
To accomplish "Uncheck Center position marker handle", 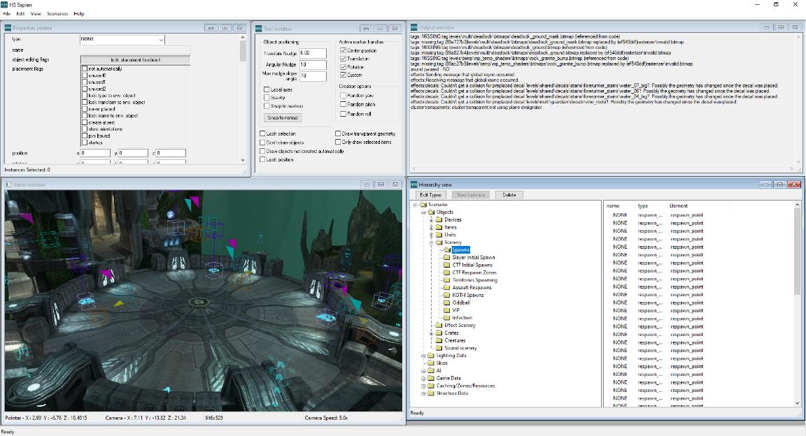I will 343,50.
